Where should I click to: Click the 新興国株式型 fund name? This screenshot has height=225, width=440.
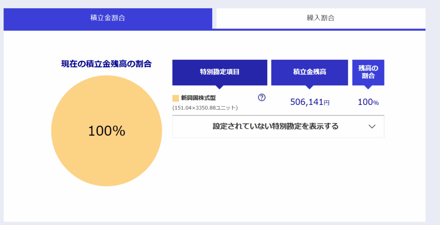pyautogui.click(x=199, y=98)
